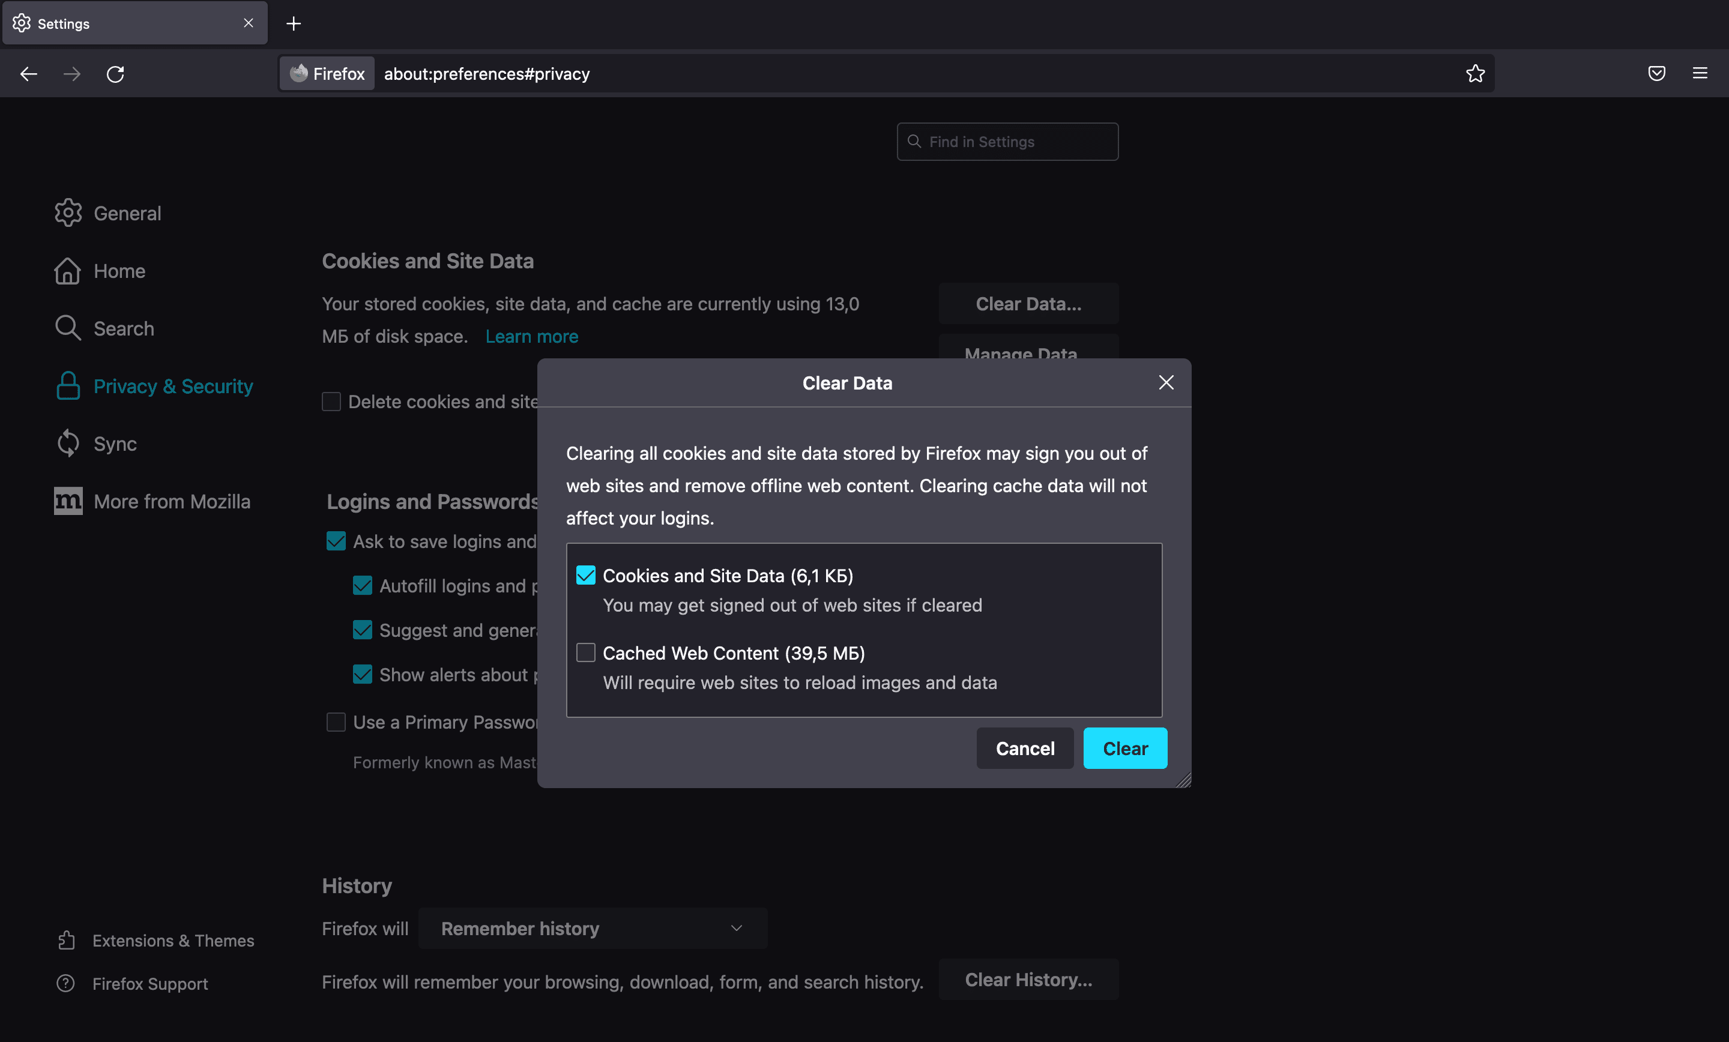The width and height of the screenshot is (1729, 1042).
Task: Click the Find in Settings input field
Action: click(1008, 140)
